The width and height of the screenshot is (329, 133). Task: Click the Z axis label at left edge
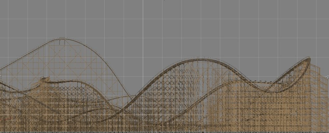pos(1,77)
